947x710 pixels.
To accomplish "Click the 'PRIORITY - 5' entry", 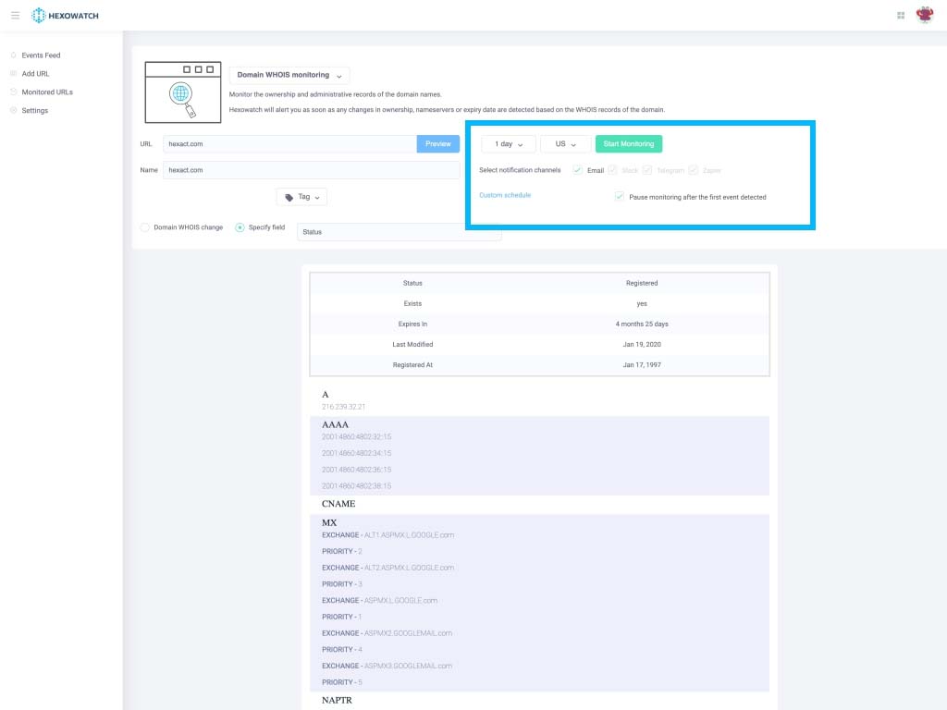I will tap(342, 682).
